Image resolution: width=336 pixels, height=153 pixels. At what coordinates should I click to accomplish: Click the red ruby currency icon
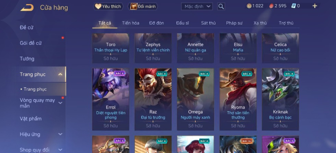point(271,6)
